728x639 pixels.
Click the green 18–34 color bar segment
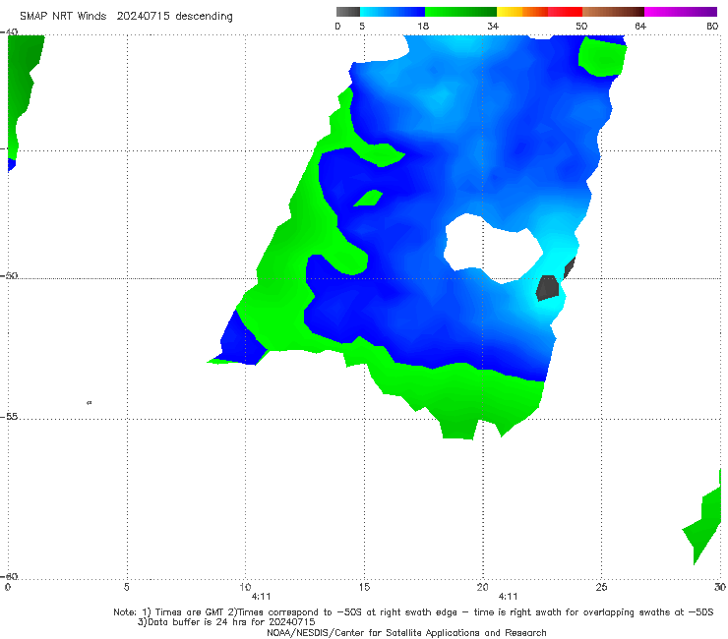coord(460,12)
